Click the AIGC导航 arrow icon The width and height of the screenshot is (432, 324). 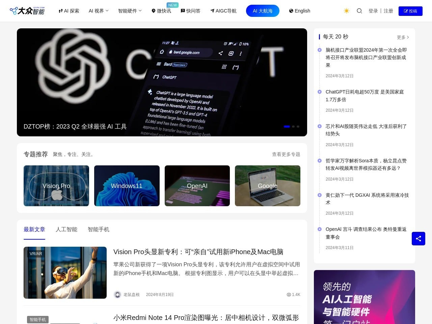point(212,11)
